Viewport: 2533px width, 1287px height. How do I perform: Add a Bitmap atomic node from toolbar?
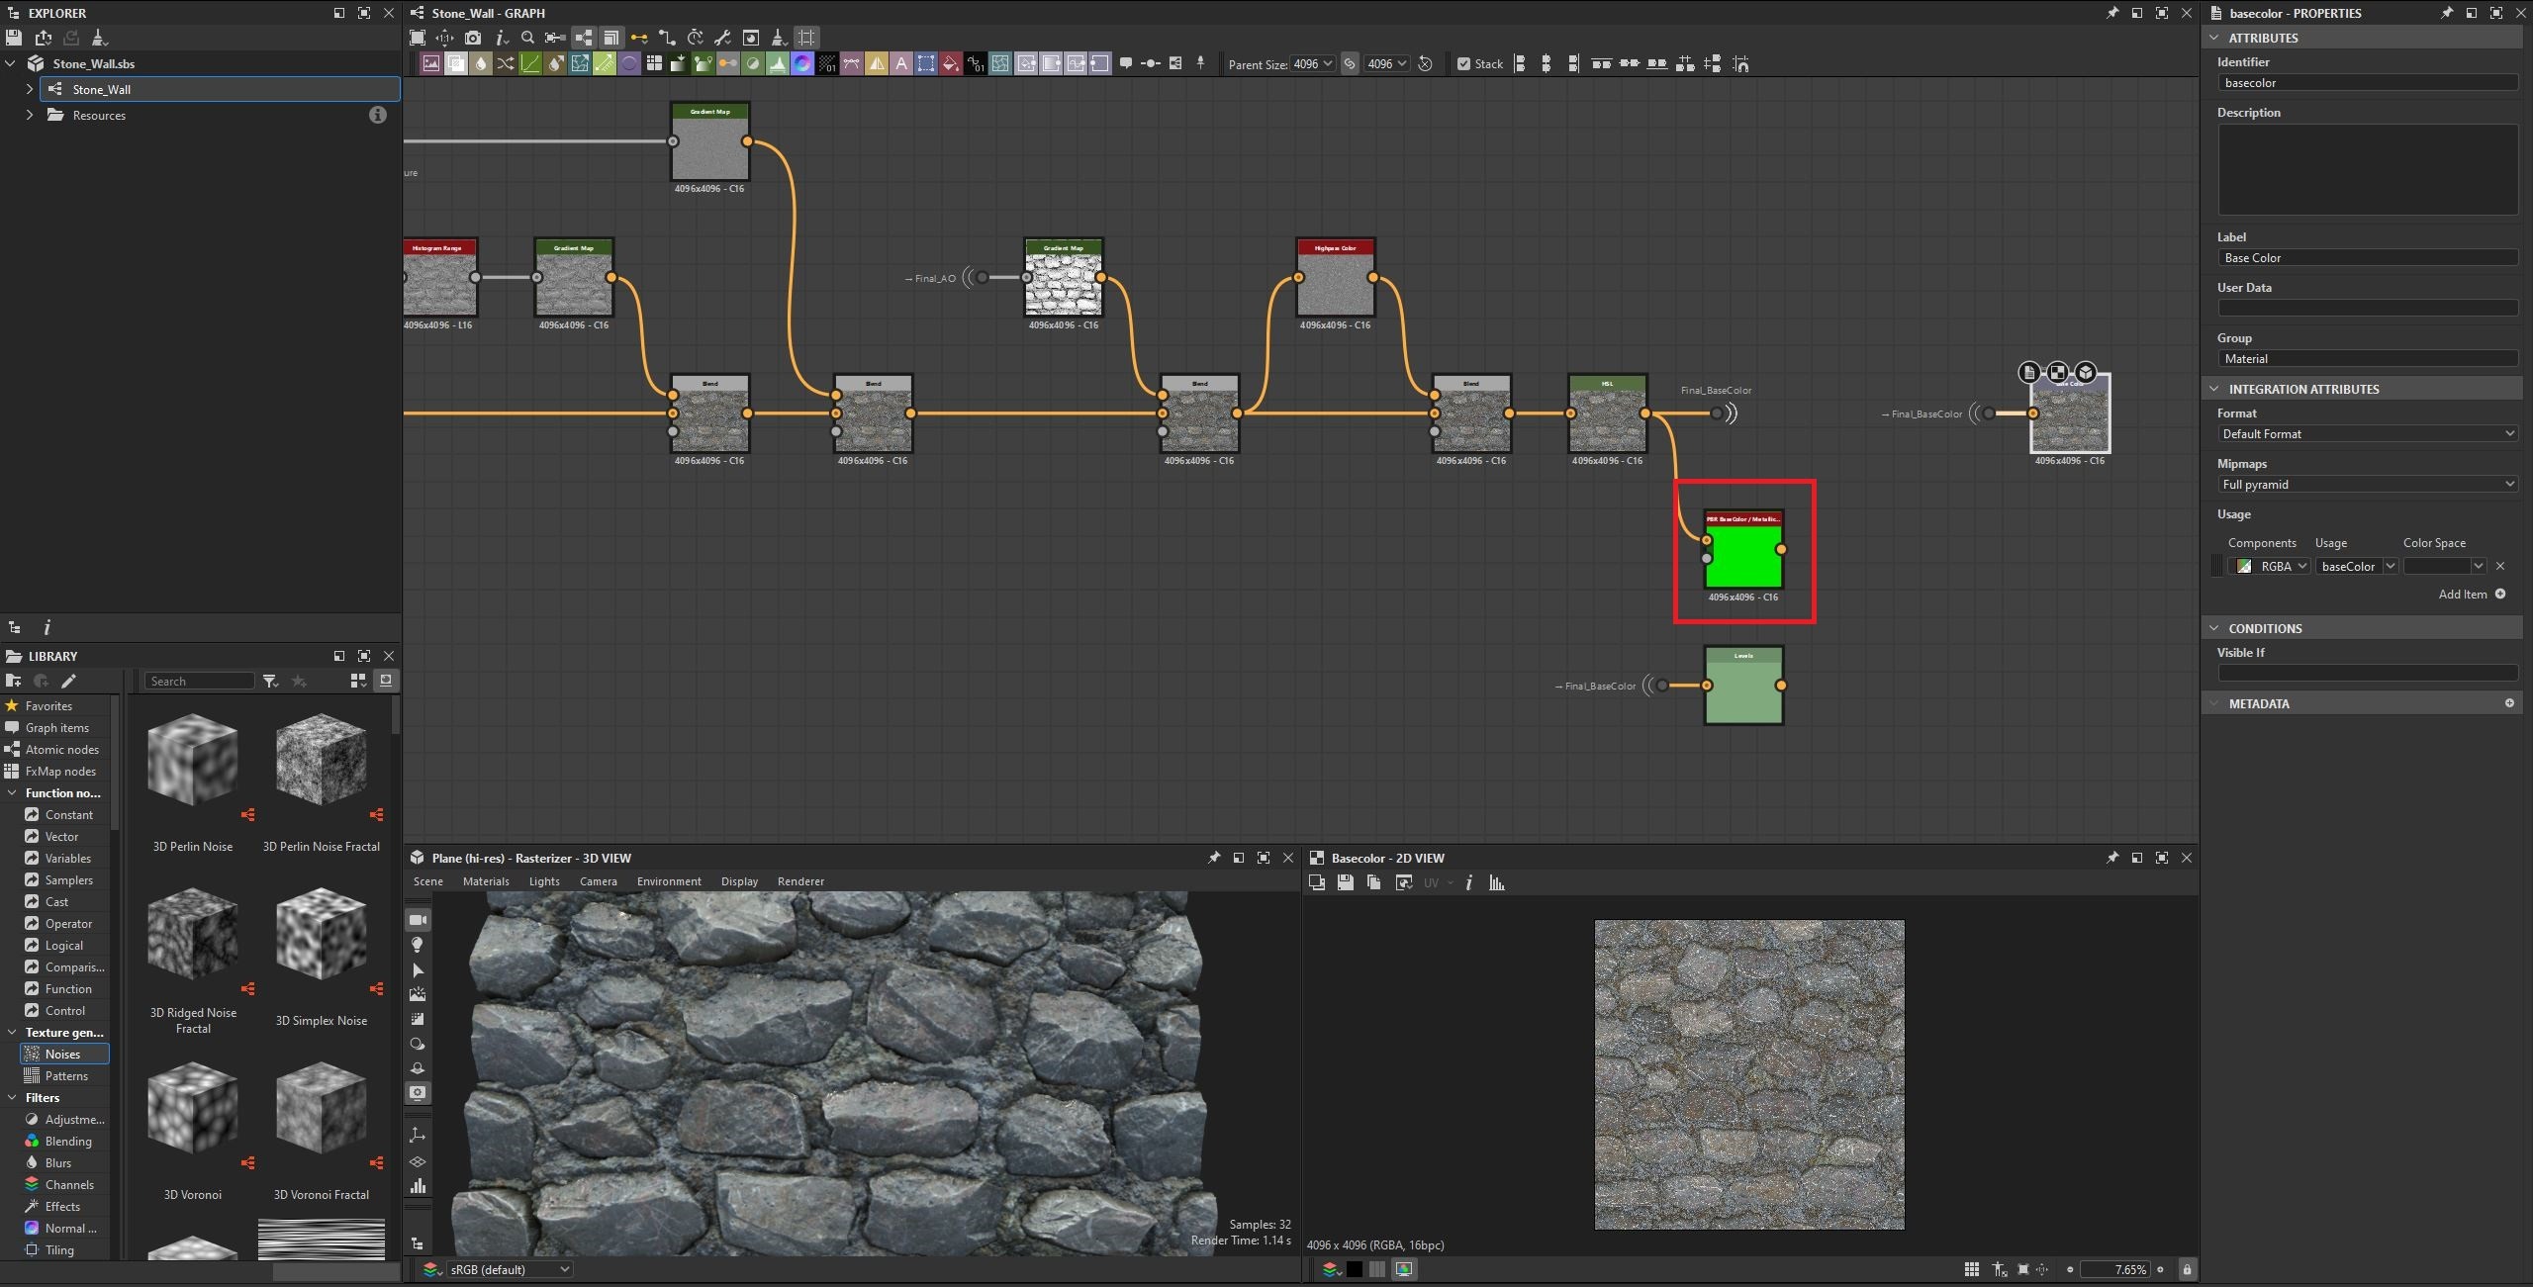(x=431, y=64)
